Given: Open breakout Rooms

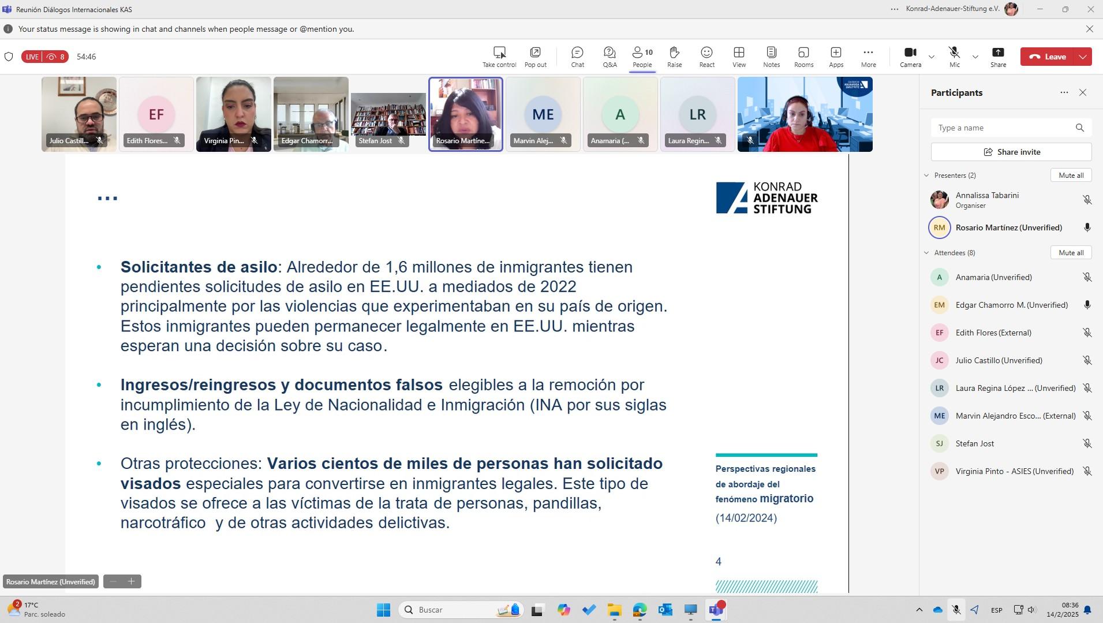Looking at the screenshot, I should click(x=803, y=57).
